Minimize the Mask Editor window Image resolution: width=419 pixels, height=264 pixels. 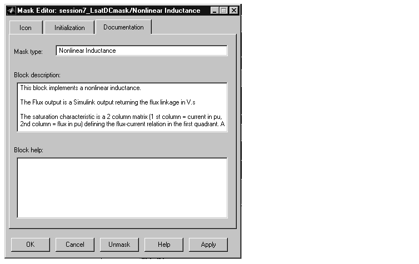(x=215, y=11)
